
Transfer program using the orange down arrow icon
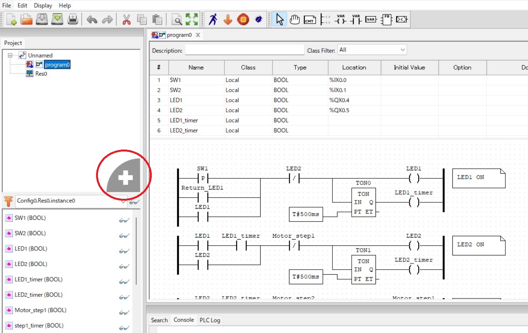click(x=228, y=18)
